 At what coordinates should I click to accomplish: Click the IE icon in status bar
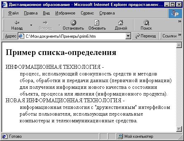click(x=5, y=136)
